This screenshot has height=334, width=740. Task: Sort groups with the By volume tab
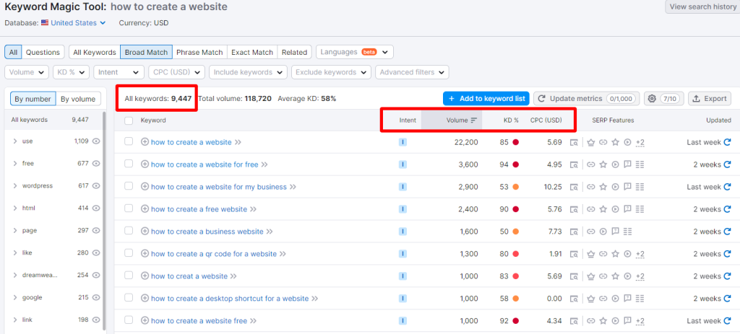[78, 98]
